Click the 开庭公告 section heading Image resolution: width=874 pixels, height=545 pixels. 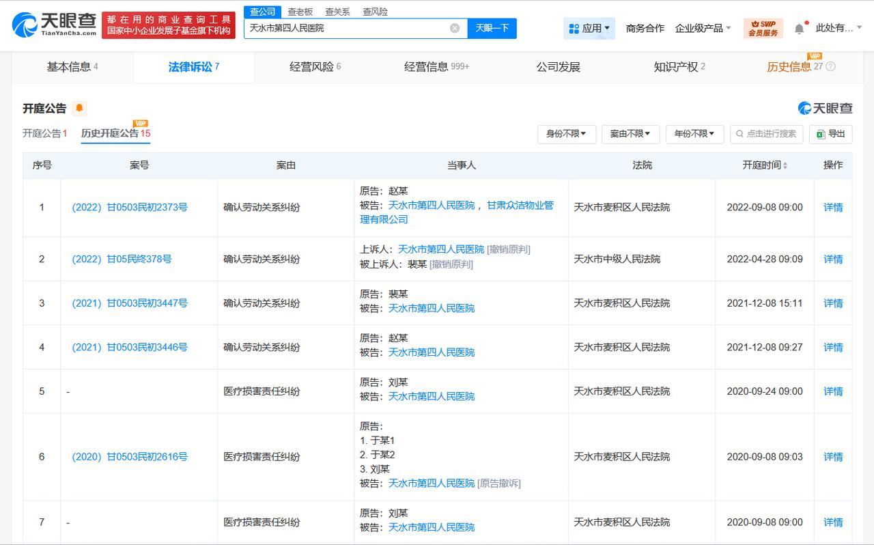44,109
